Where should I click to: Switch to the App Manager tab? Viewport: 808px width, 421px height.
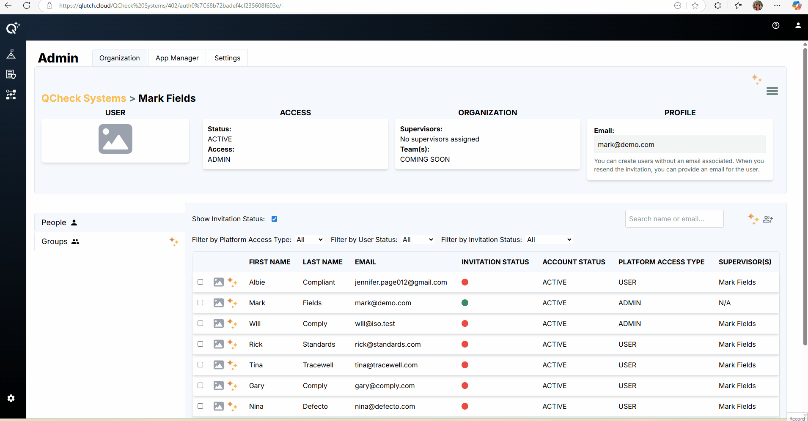[x=177, y=58]
